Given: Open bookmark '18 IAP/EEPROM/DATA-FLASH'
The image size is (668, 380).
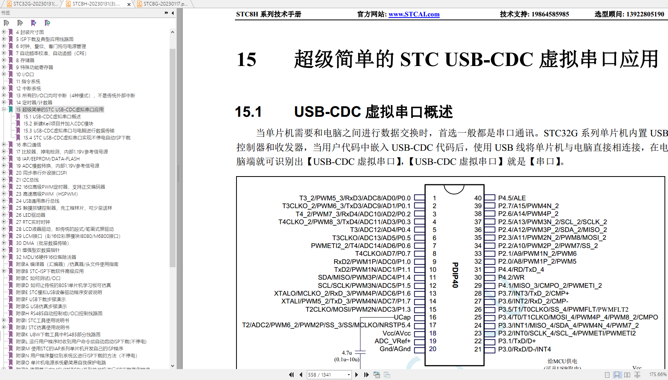Looking at the screenshot, I should click(x=48, y=159).
